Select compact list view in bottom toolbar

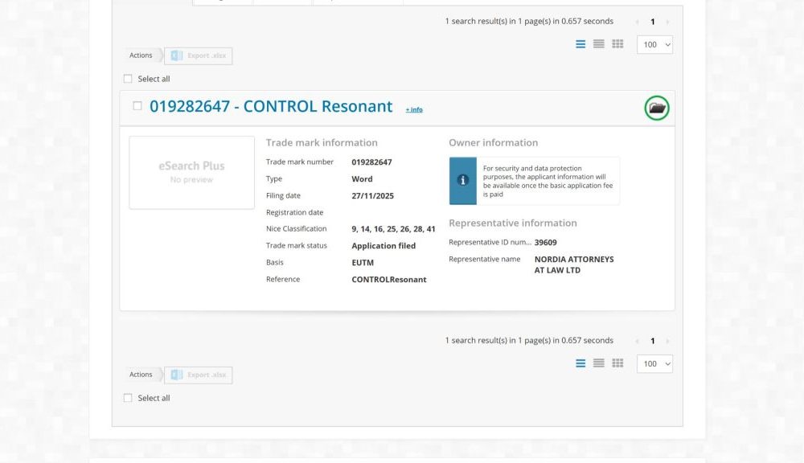(599, 363)
